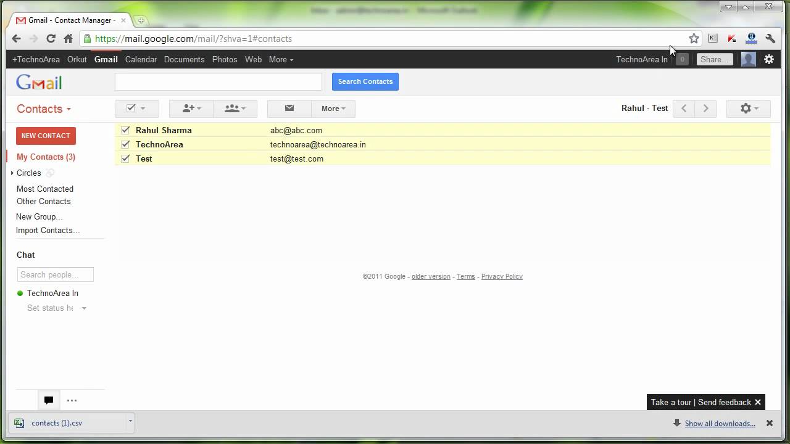Click the profile avatar picture
This screenshot has height=444, width=790.
pos(748,59)
